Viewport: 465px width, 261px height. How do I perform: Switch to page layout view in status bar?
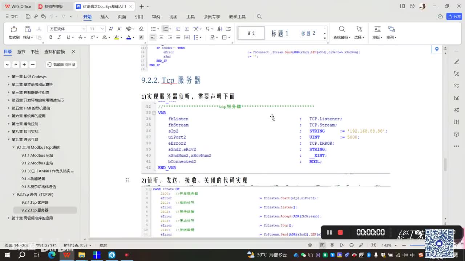tap(322, 245)
